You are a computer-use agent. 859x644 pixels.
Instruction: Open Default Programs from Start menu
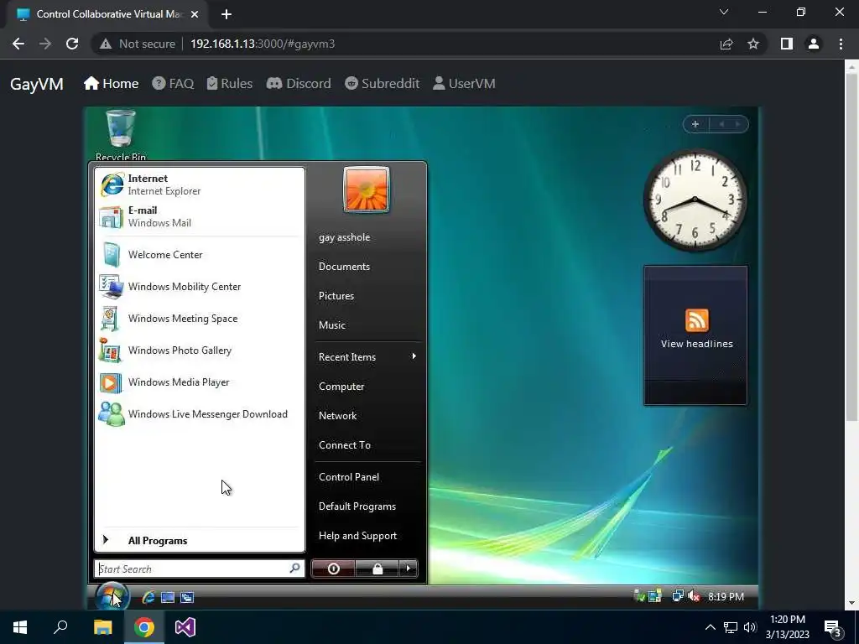357,506
